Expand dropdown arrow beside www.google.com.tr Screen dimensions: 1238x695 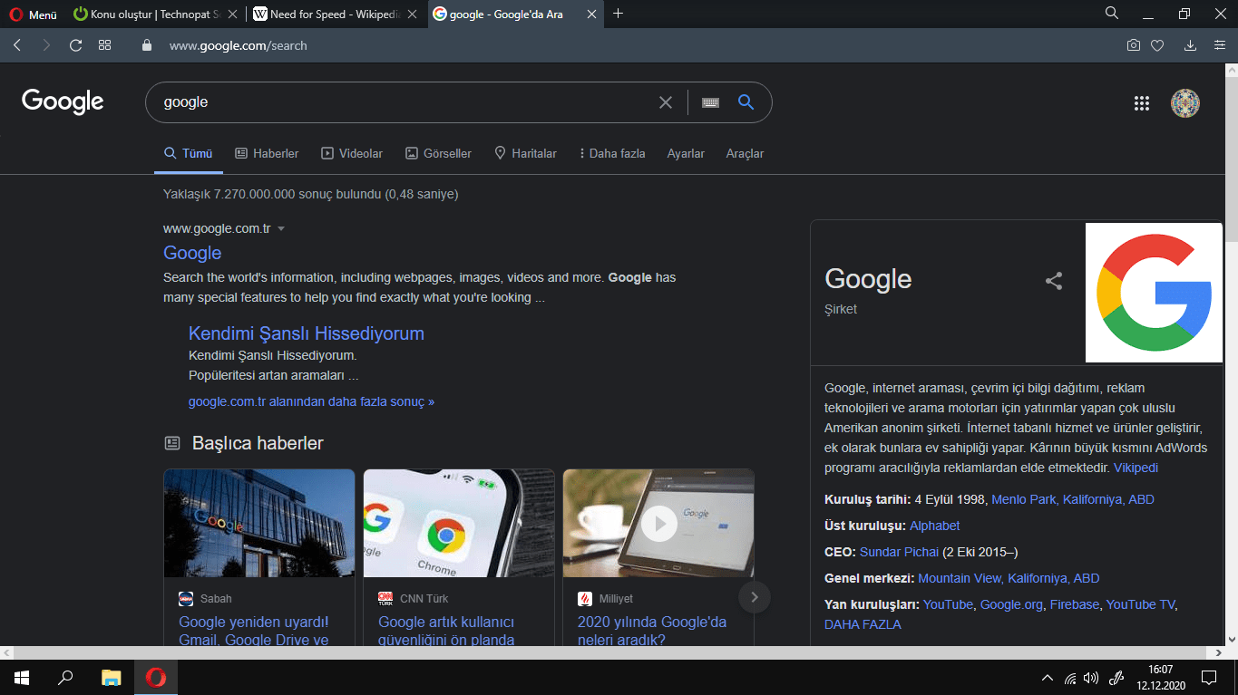281,229
